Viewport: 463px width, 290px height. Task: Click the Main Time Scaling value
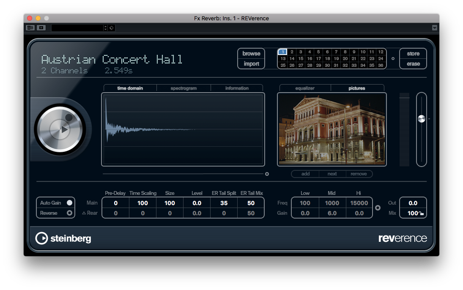[142, 203]
